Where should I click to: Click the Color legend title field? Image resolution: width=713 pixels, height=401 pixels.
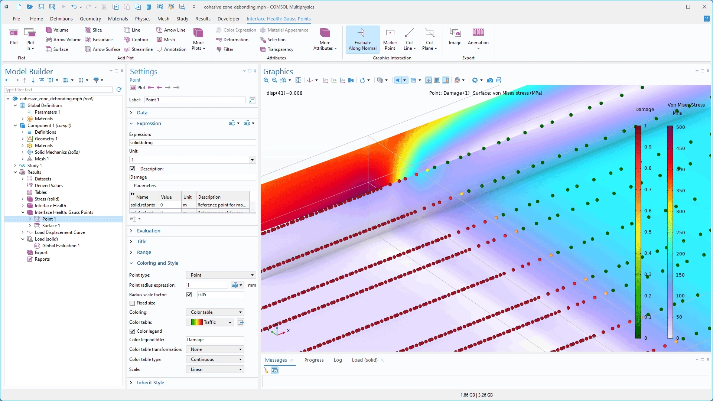pyautogui.click(x=215, y=340)
